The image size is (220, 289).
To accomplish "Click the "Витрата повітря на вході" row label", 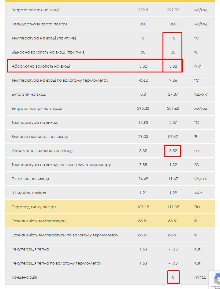I will (x=35, y=10).
